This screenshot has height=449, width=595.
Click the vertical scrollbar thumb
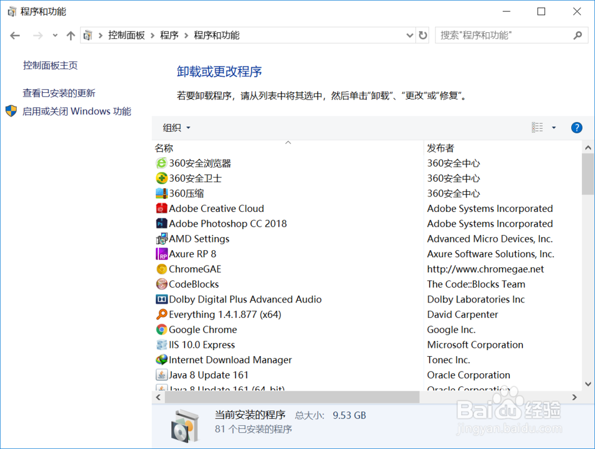click(588, 174)
